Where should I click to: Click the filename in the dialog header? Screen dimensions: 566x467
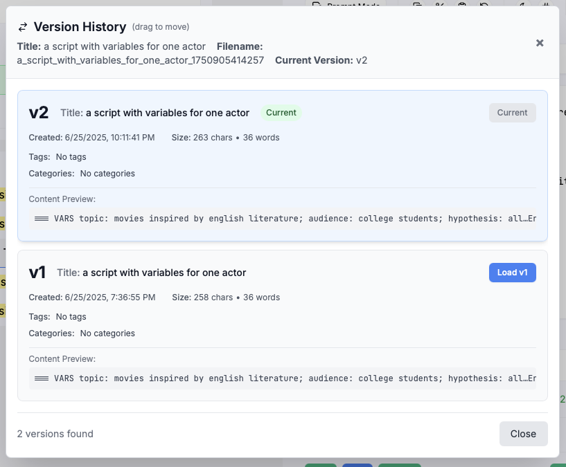coord(141,60)
